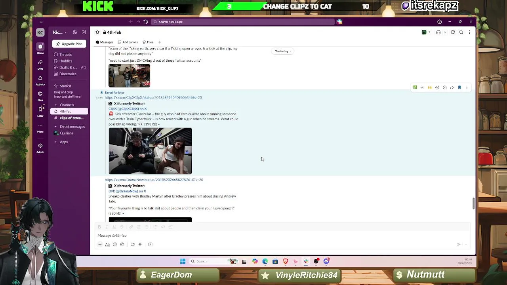
Task: Record an audio clip with microphone
Action: (140, 244)
